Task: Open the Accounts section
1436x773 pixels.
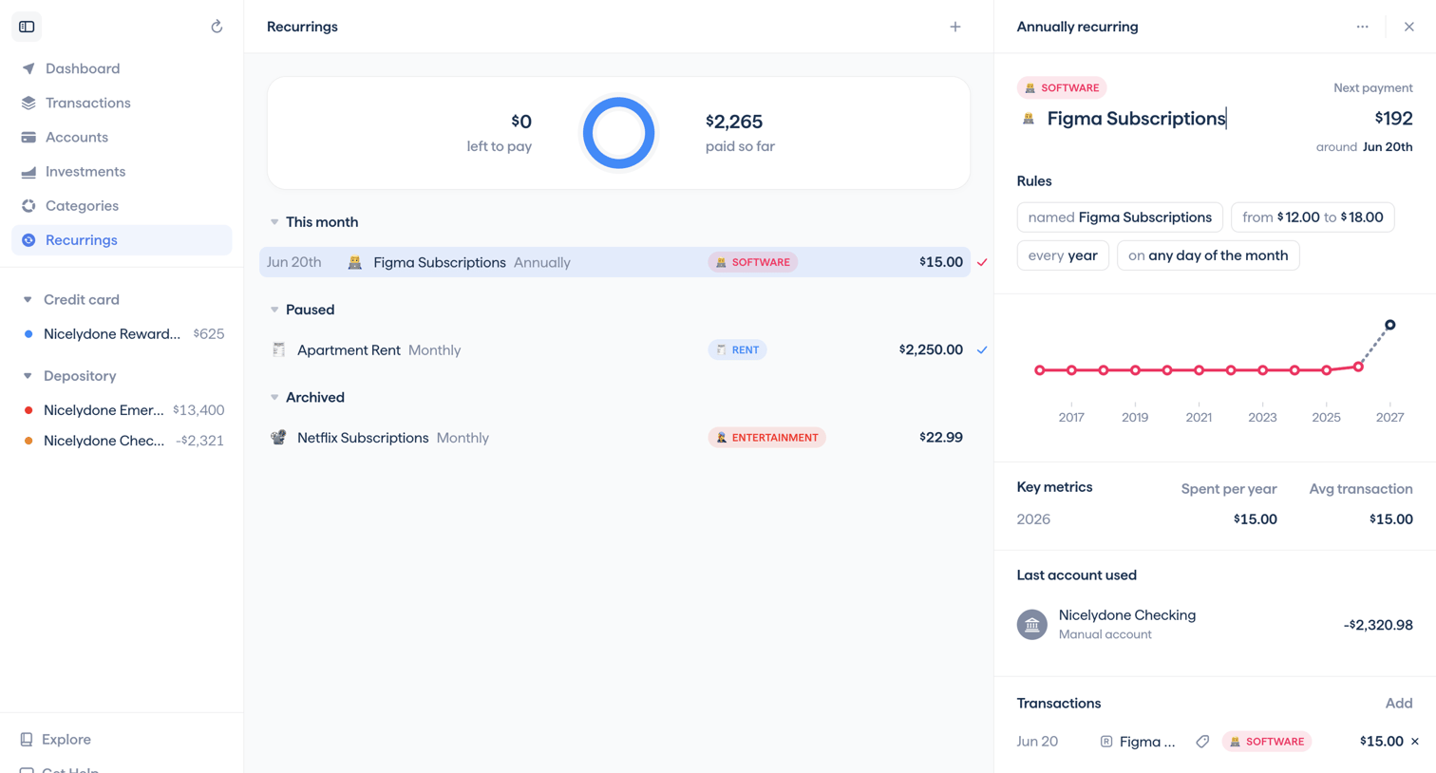Action: point(122,137)
